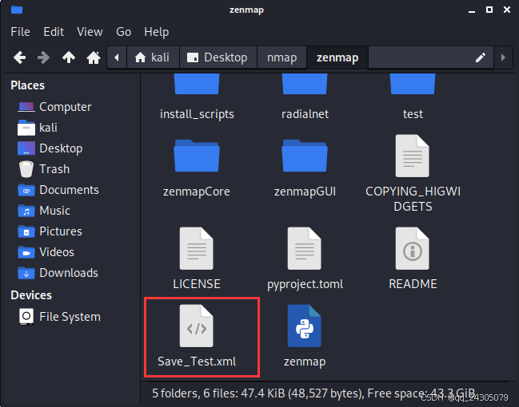
Task: Go to home folder via house icon
Action: click(x=94, y=57)
